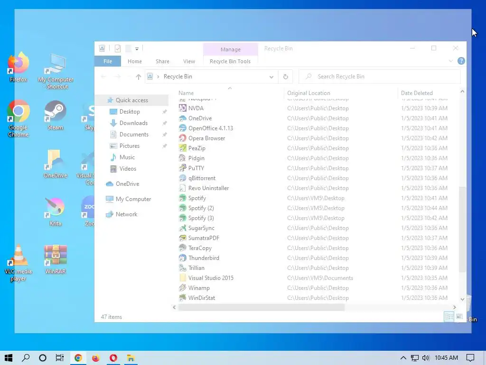Select the SugarSync icon
486x365 pixels.
tap(183, 228)
